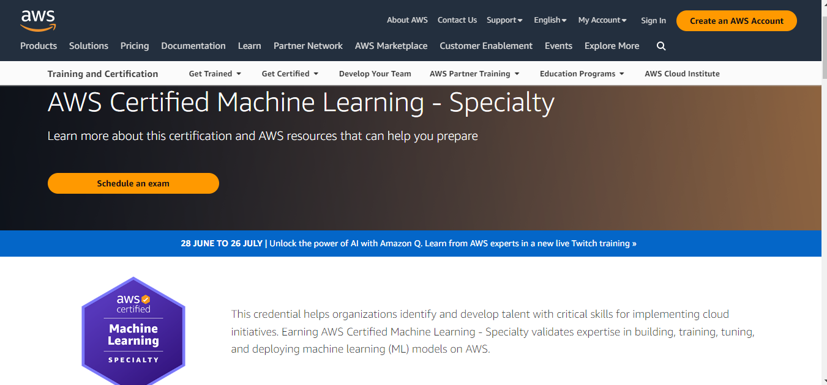Click Create an AWS Account button
827x385 pixels.
point(736,21)
